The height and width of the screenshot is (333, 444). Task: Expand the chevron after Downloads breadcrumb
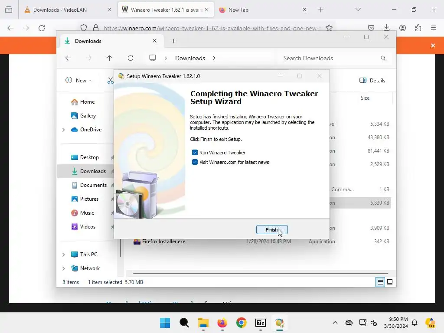[x=214, y=58]
